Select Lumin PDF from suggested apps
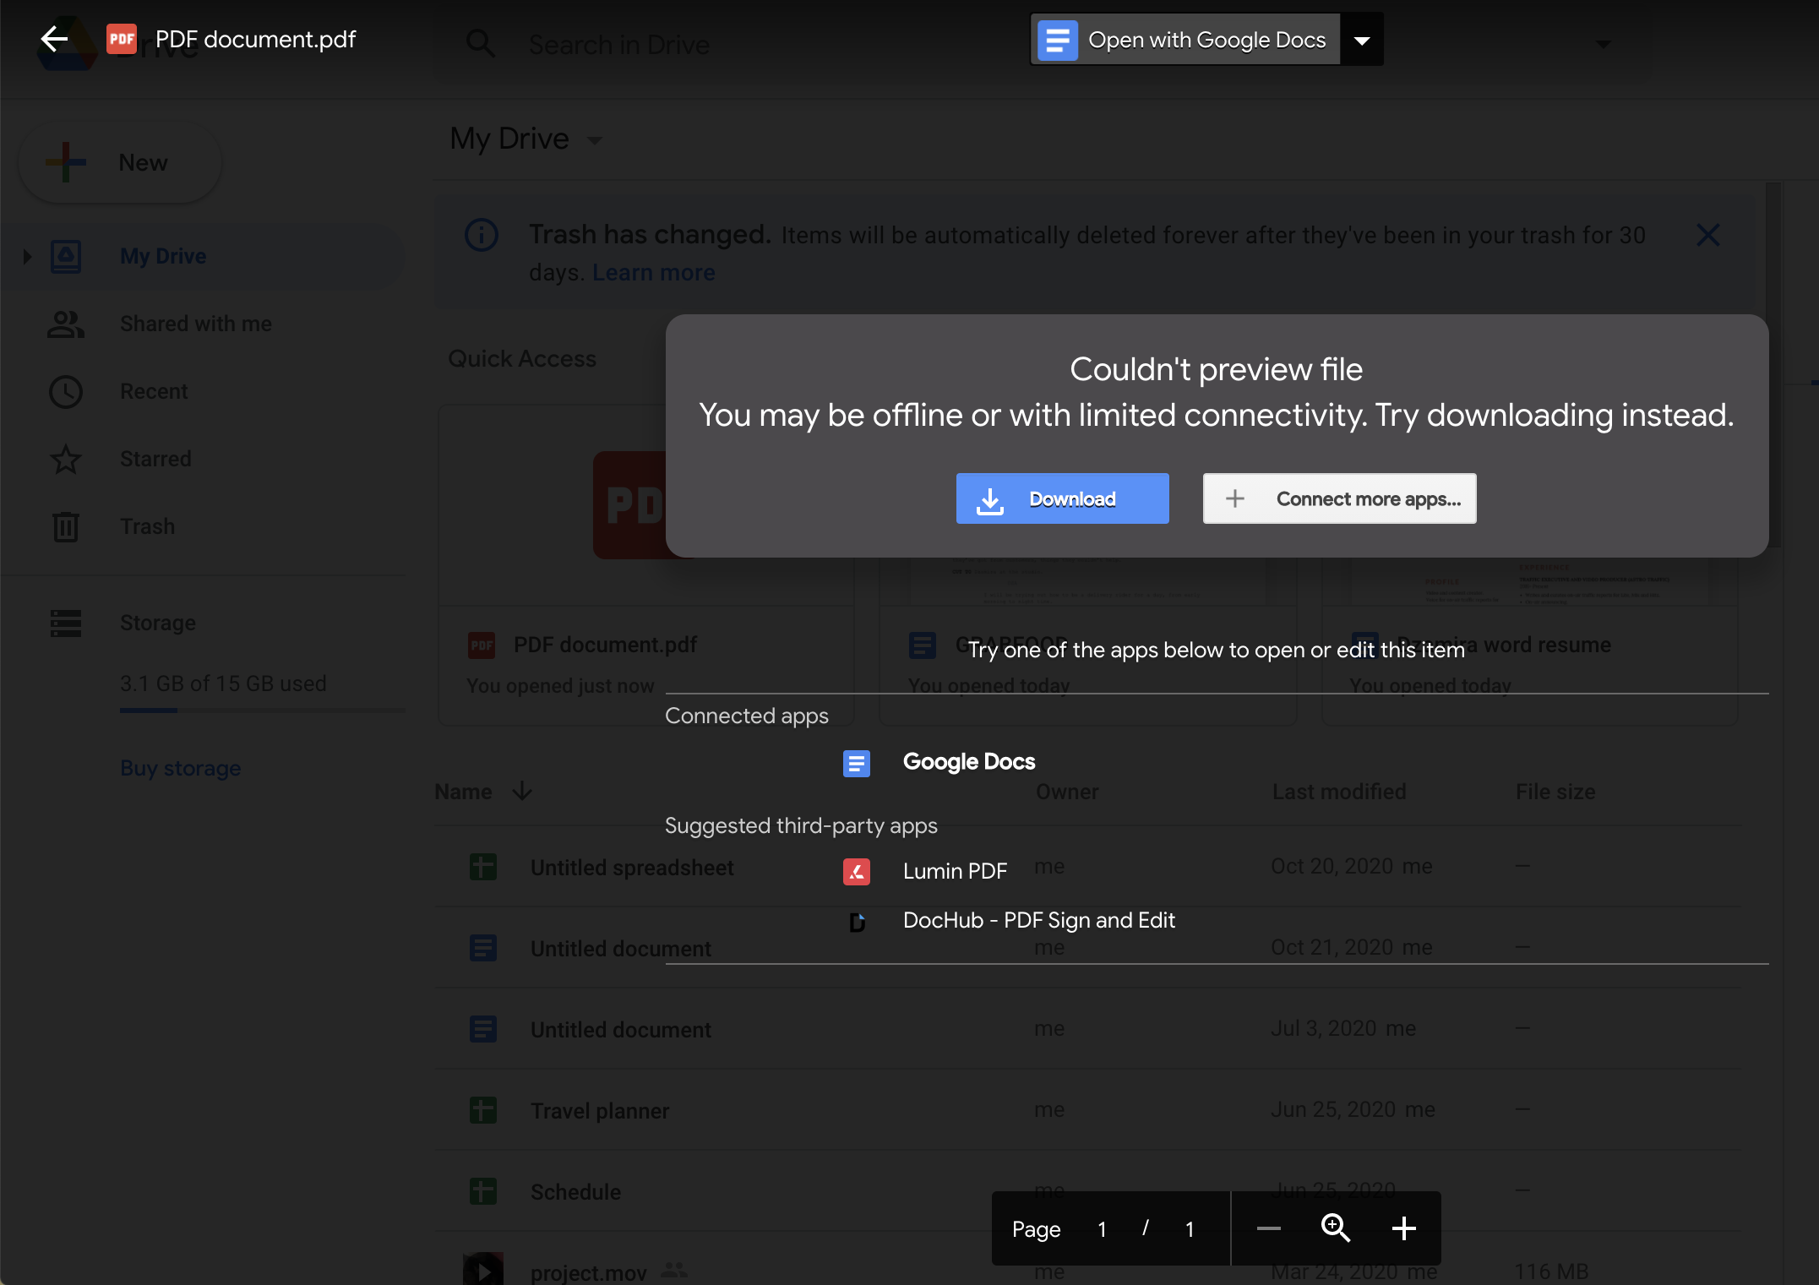 (x=955, y=871)
